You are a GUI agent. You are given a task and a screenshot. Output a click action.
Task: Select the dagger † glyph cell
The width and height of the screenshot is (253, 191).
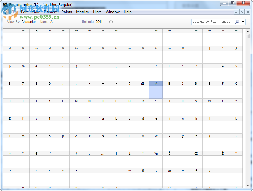pyautogui.click(x=116, y=160)
